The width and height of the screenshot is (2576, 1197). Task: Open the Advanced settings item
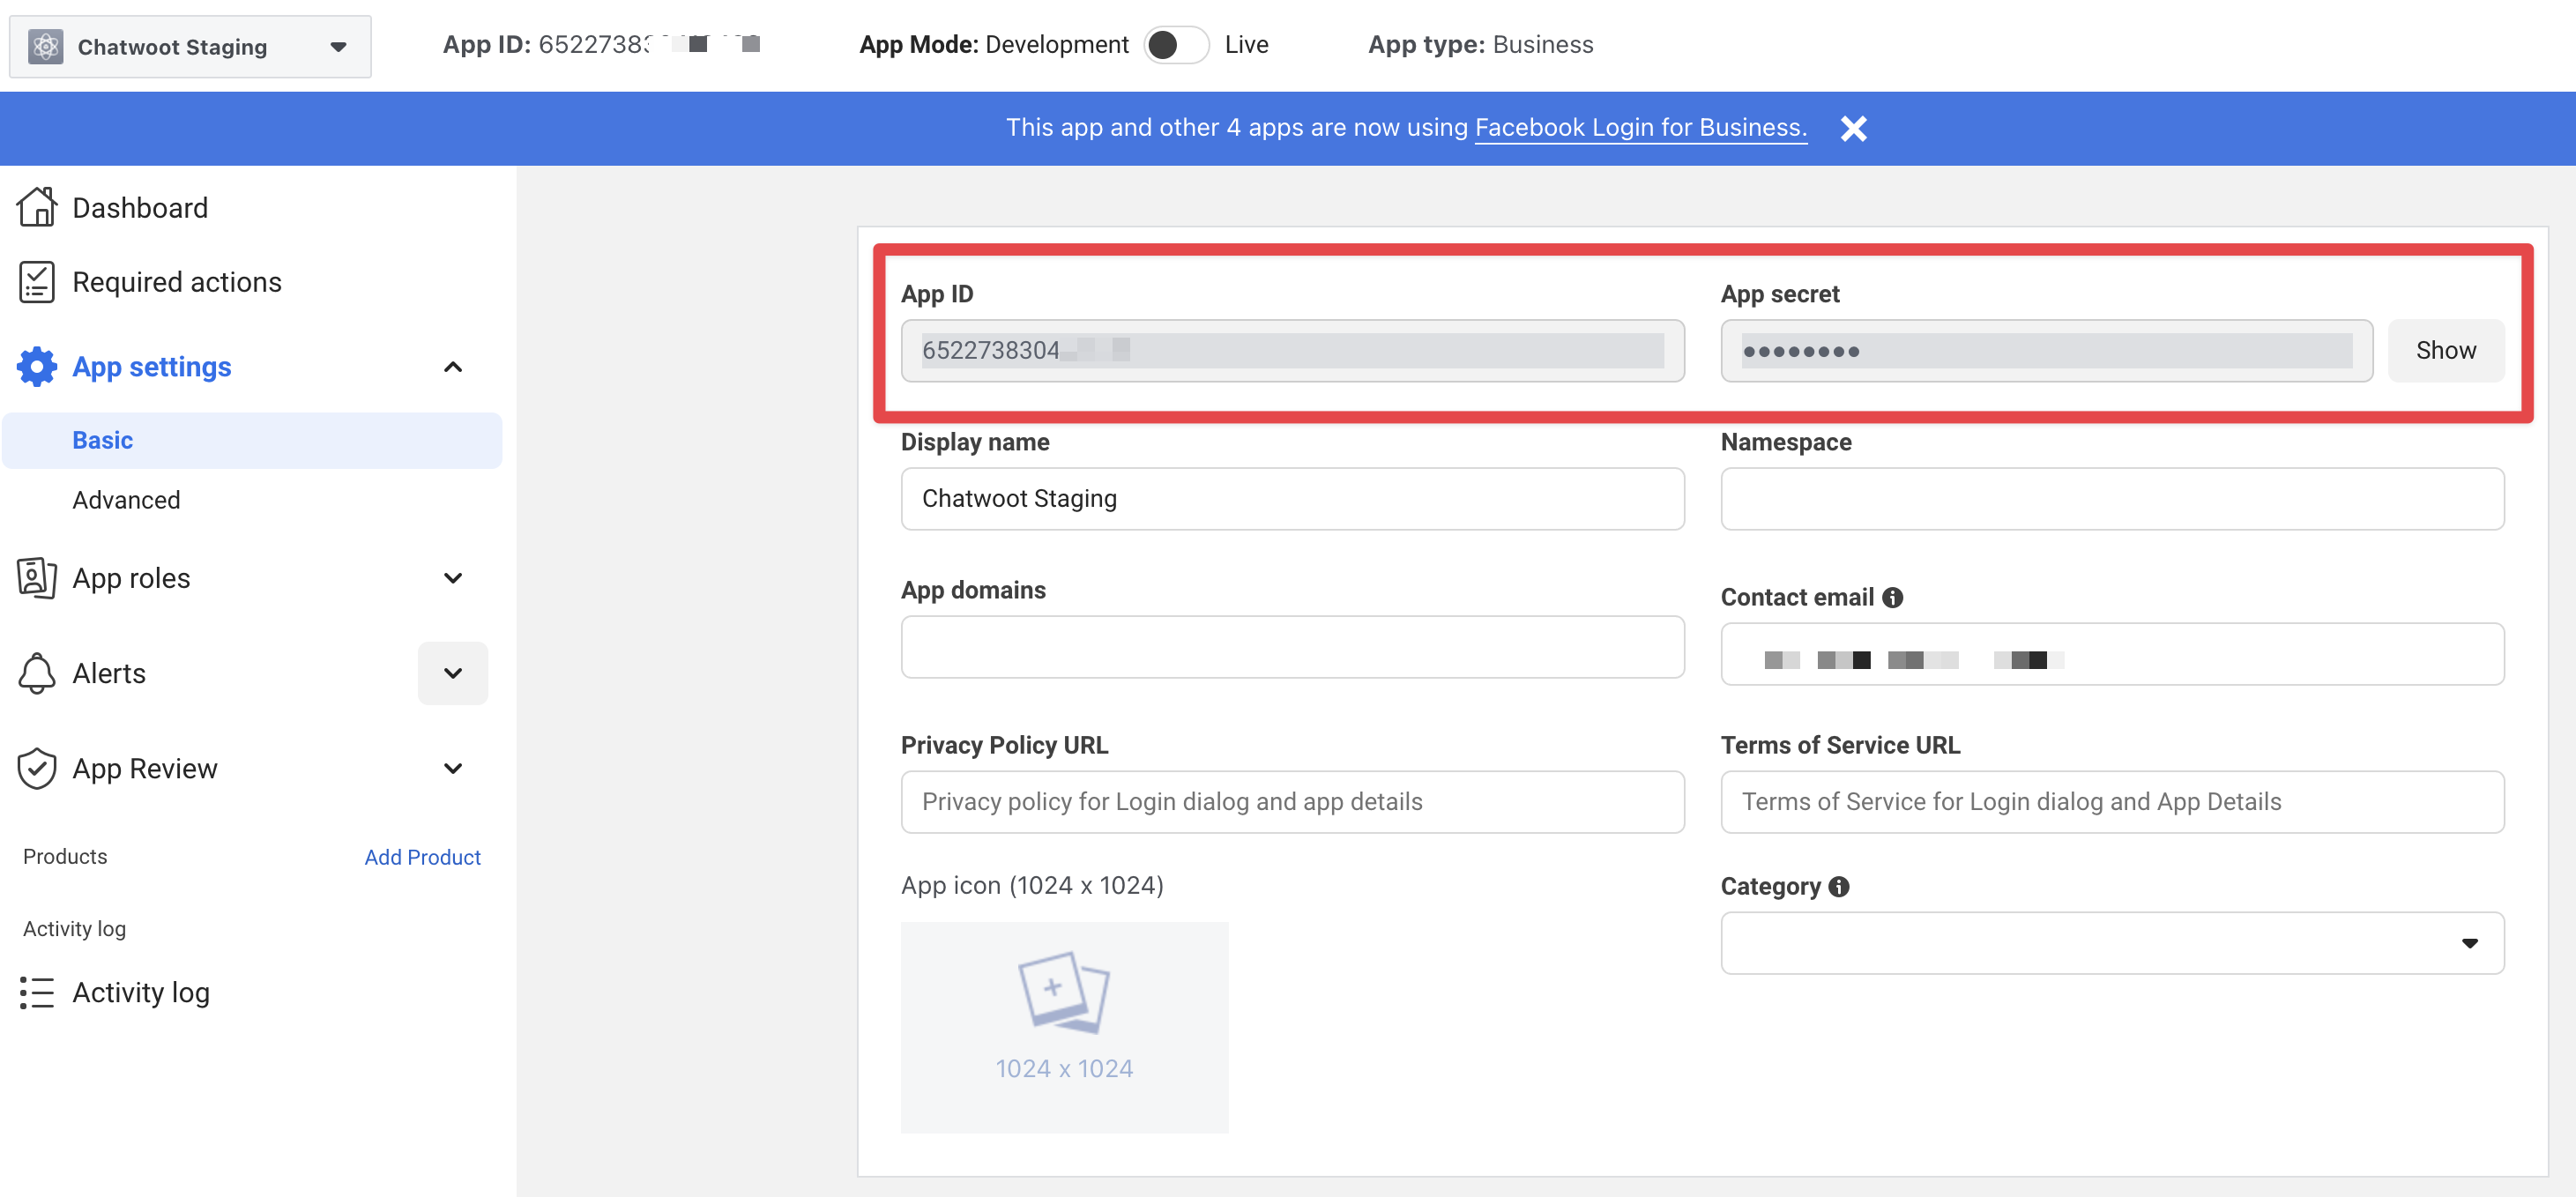pos(126,500)
